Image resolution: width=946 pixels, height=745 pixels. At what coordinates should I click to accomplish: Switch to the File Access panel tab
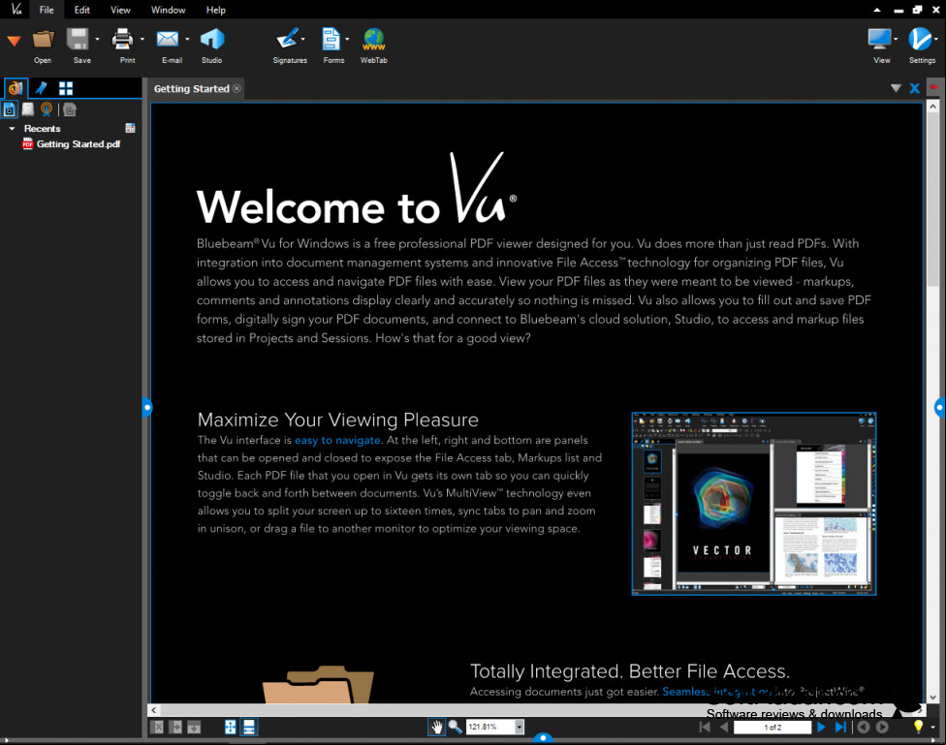coord(16,88)
